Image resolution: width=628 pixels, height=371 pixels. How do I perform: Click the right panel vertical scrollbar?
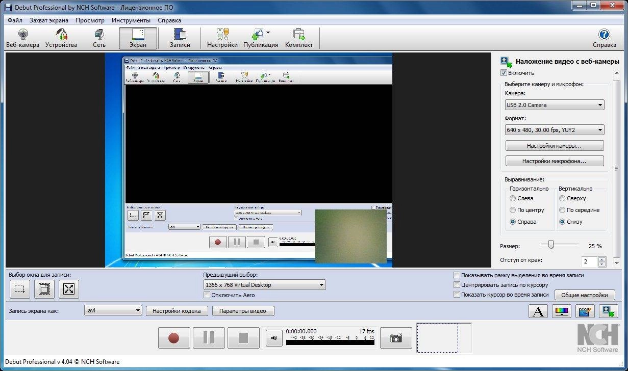[x=617, y=168]
